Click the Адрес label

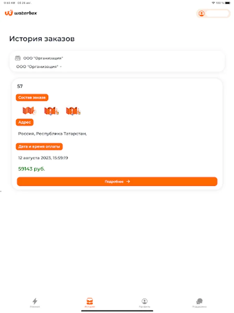[25, 122]
